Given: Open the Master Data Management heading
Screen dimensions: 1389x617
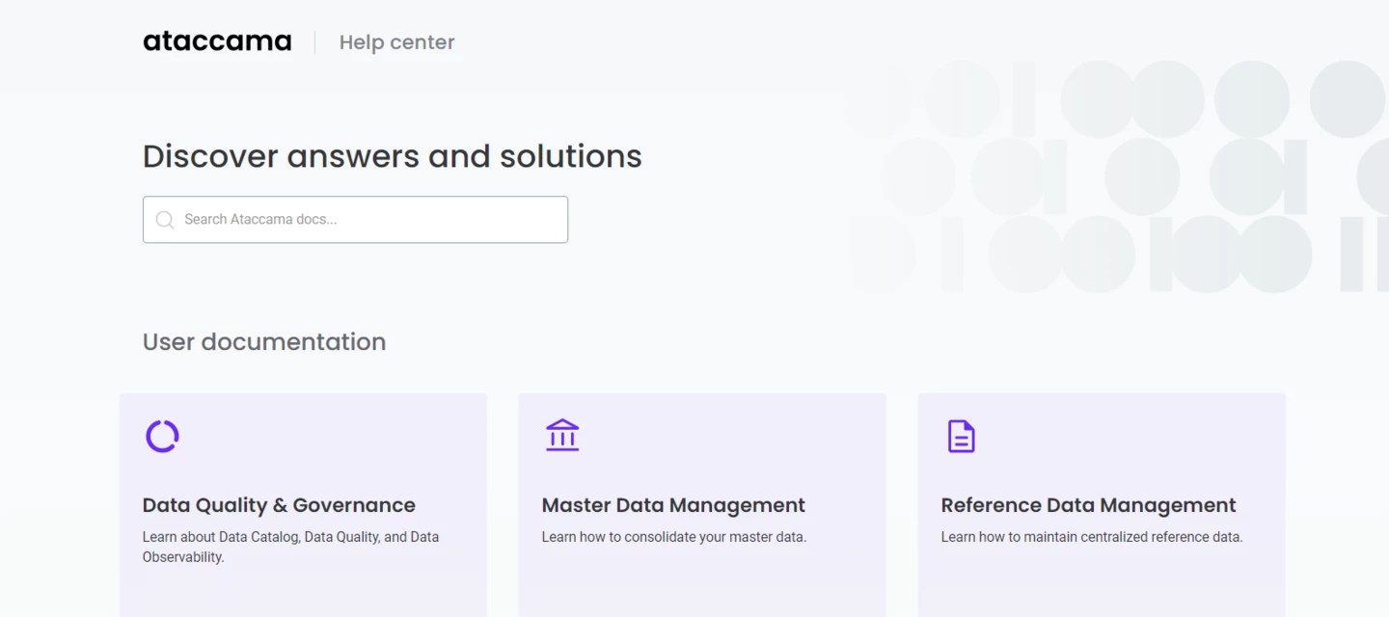Looking at the screenshot, I should [673, 505].
